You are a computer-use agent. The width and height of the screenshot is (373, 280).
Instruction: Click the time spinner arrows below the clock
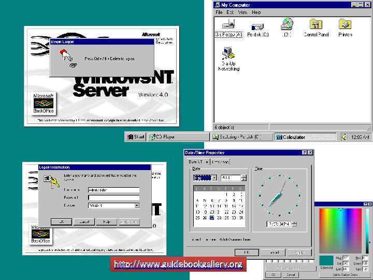pyautogui.click(x=294, y=224)
